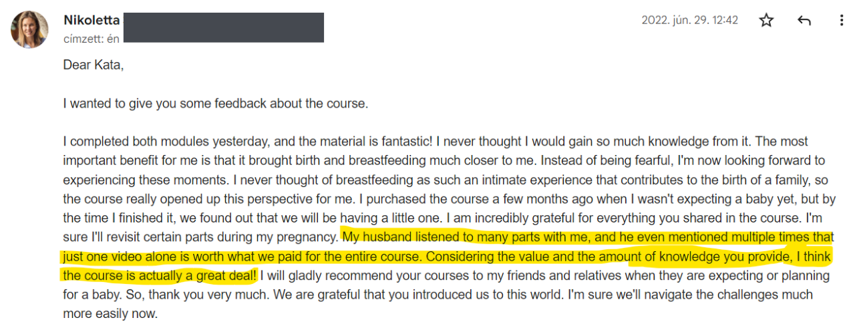Click the greeting "Dear Kata,"
The image size is (855, 334).
click(x=94, y=65)
